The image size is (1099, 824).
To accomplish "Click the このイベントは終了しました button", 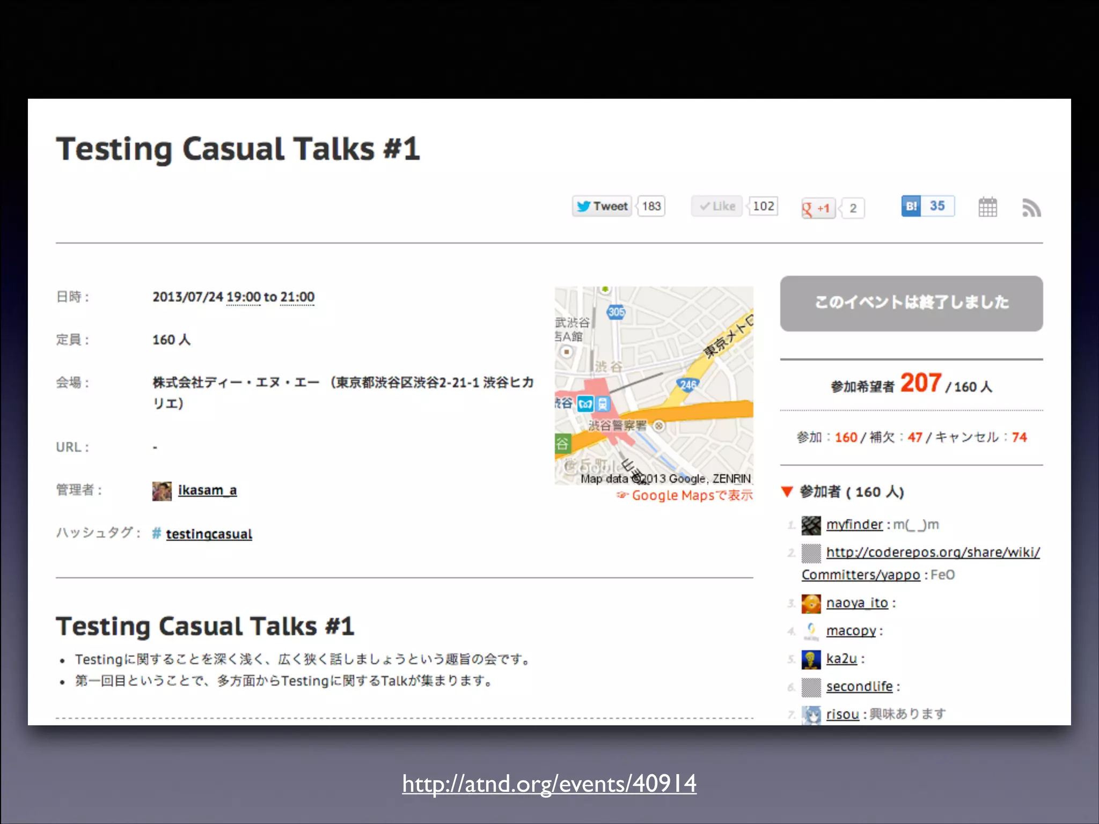I will pyautogui.click(x=911, y=303).
